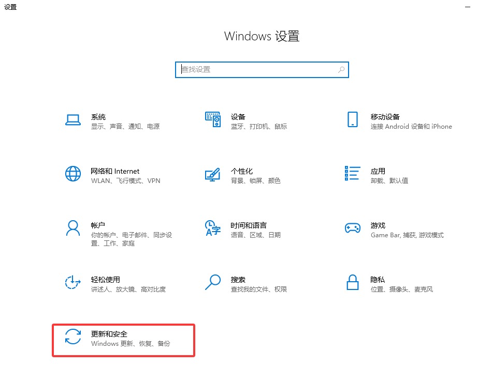Open 隐私 via the padlock icon
477x382 pixels.
[x=353, y=283]
